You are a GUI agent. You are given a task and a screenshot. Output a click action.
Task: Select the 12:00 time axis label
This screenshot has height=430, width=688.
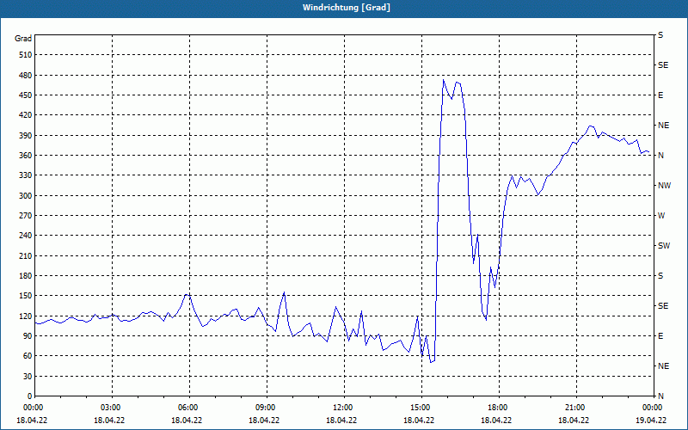[341, 407]
